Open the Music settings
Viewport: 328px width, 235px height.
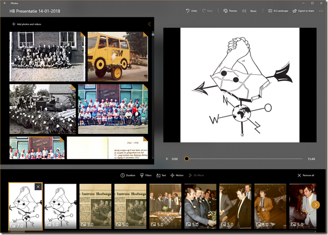(250, 11)
